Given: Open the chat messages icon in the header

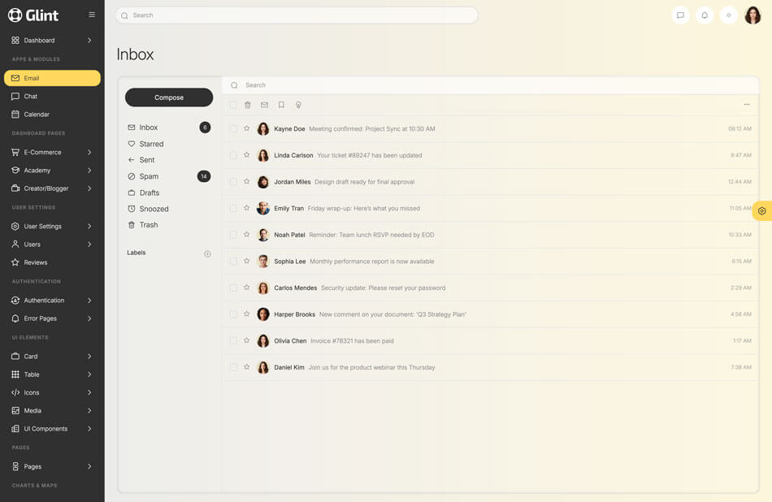Looking at the screenshot, I should tap(680, 15).
